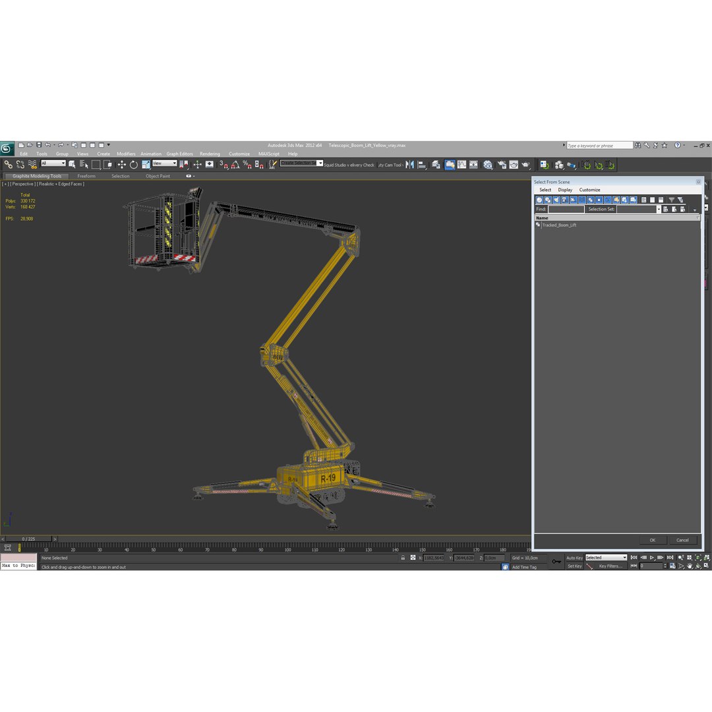The height and width of the screenshot is (712, 712).
Task: Click the Set Key button
Action: (574, 566)
